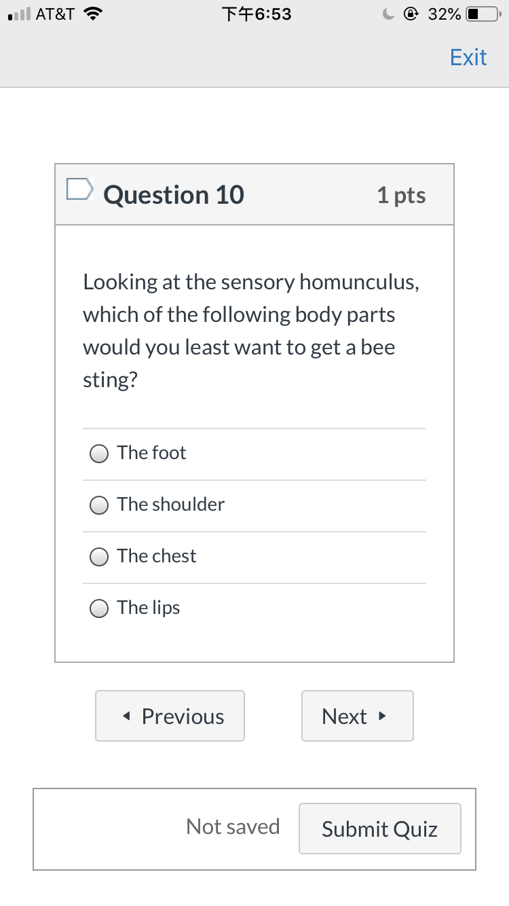This screenshot has width=509, height=906.
Task: Tap The shoulder answer label
Action: [x=170, y=505]
